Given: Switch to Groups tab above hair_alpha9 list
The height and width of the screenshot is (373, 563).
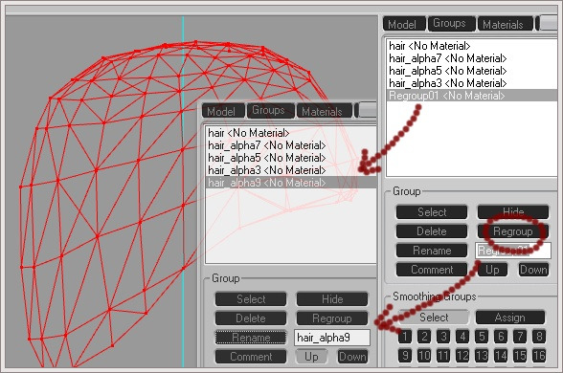Looking at the screenshot, I should [268, 110].
